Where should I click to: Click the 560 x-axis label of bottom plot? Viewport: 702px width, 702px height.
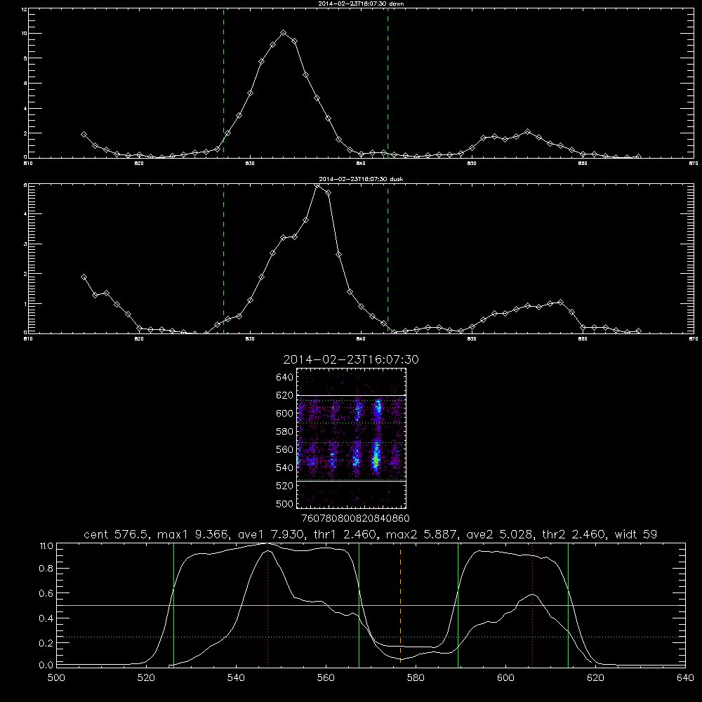point(326,678)
